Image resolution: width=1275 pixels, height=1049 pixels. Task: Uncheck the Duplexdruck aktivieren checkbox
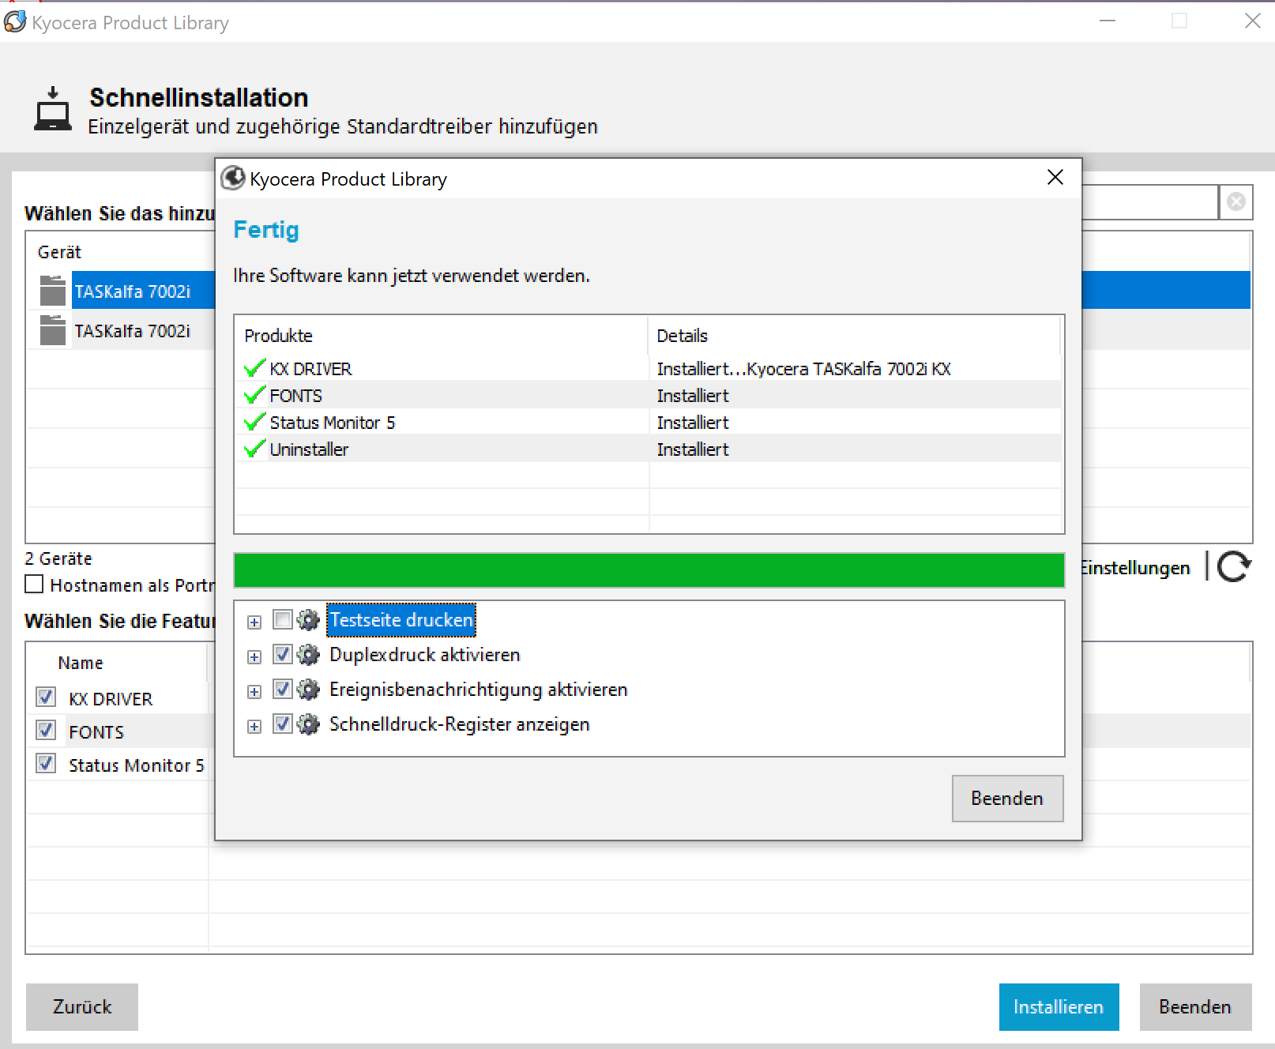(x=282, y=654)
